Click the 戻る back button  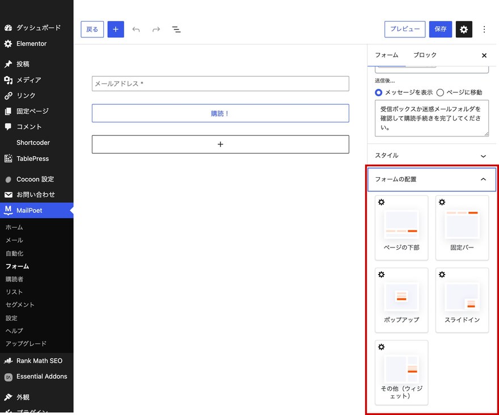pyautogui.click(x=92, y=29)
